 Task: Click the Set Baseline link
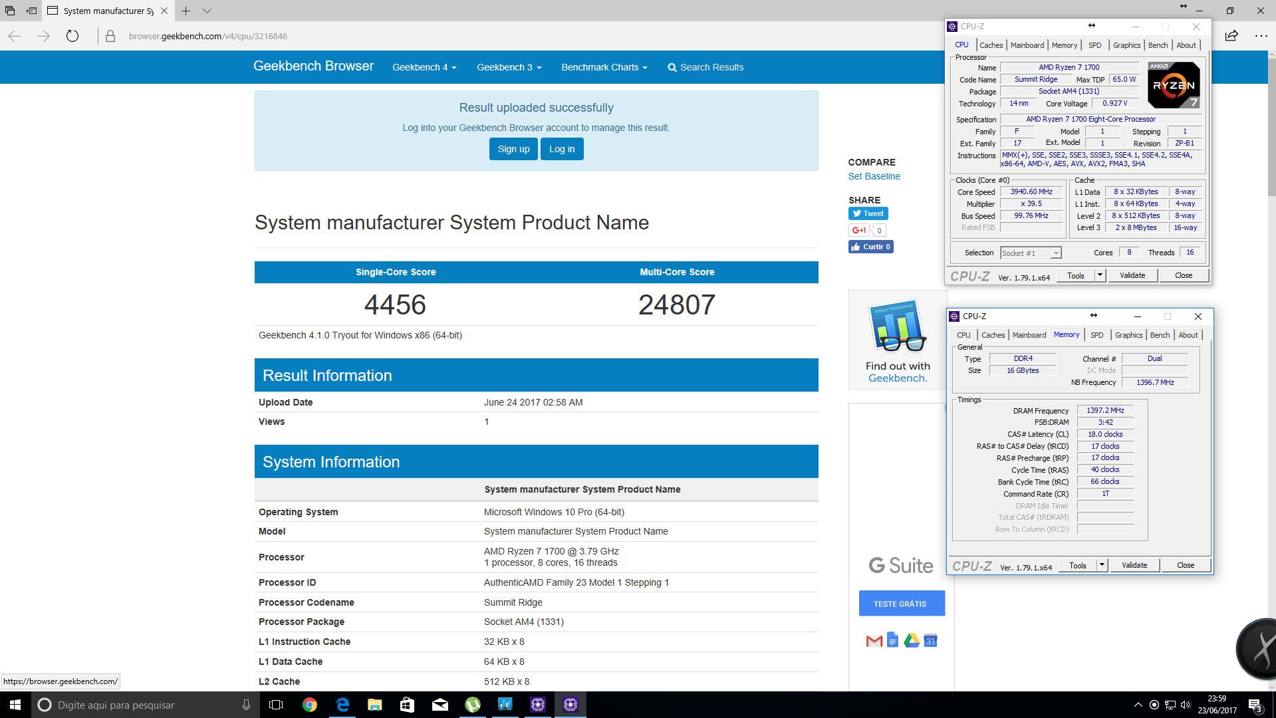click(x=874, y=176)
